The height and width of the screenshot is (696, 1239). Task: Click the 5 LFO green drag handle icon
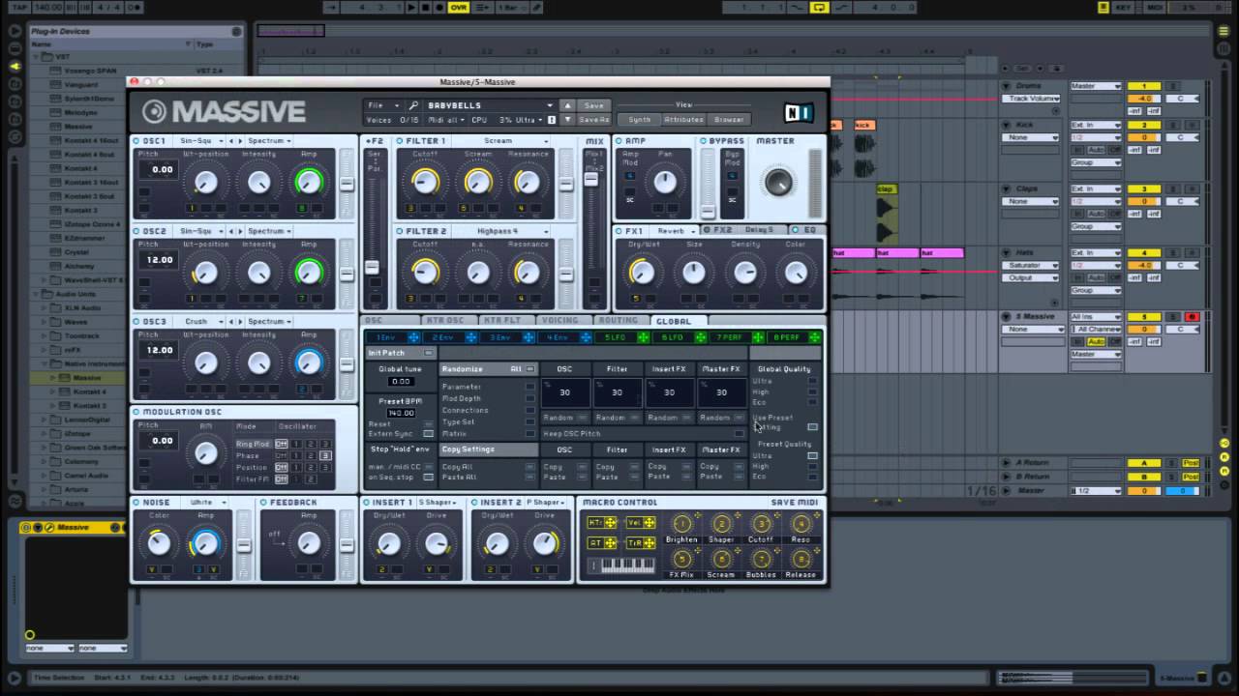[x=643, y=337]
